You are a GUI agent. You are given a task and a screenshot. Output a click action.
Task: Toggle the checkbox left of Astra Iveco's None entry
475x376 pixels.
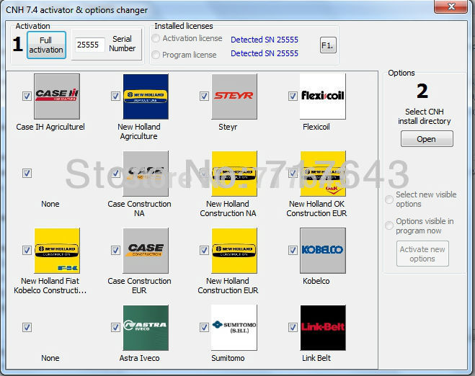click(x=27, y=327)
